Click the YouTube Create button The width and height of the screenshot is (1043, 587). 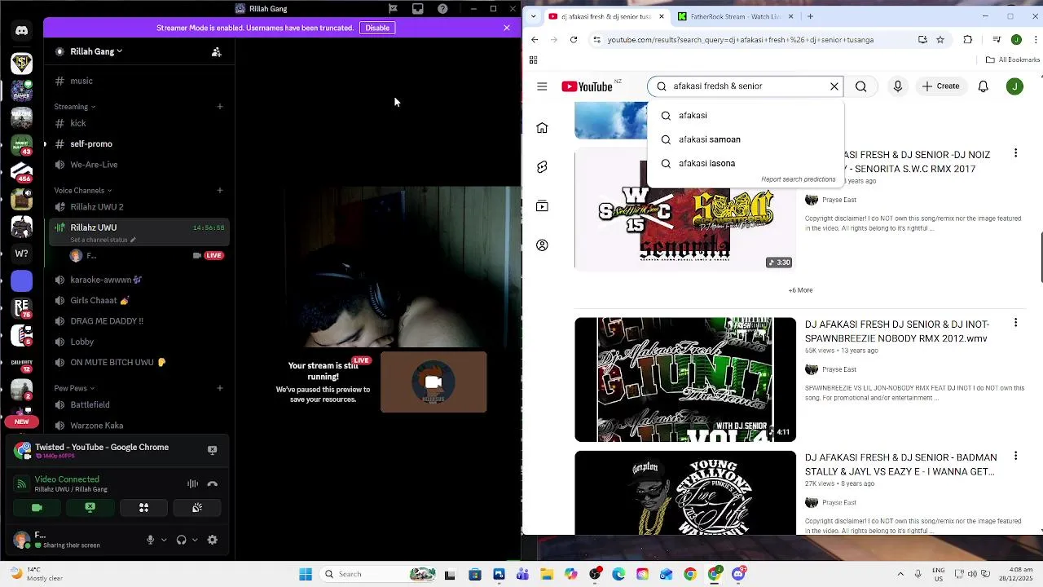click(x=940, y=86)
